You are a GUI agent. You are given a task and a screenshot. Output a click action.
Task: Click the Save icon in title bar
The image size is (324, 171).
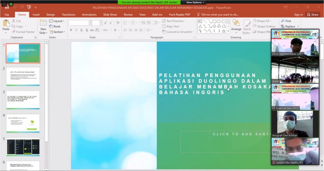point(7,7)
